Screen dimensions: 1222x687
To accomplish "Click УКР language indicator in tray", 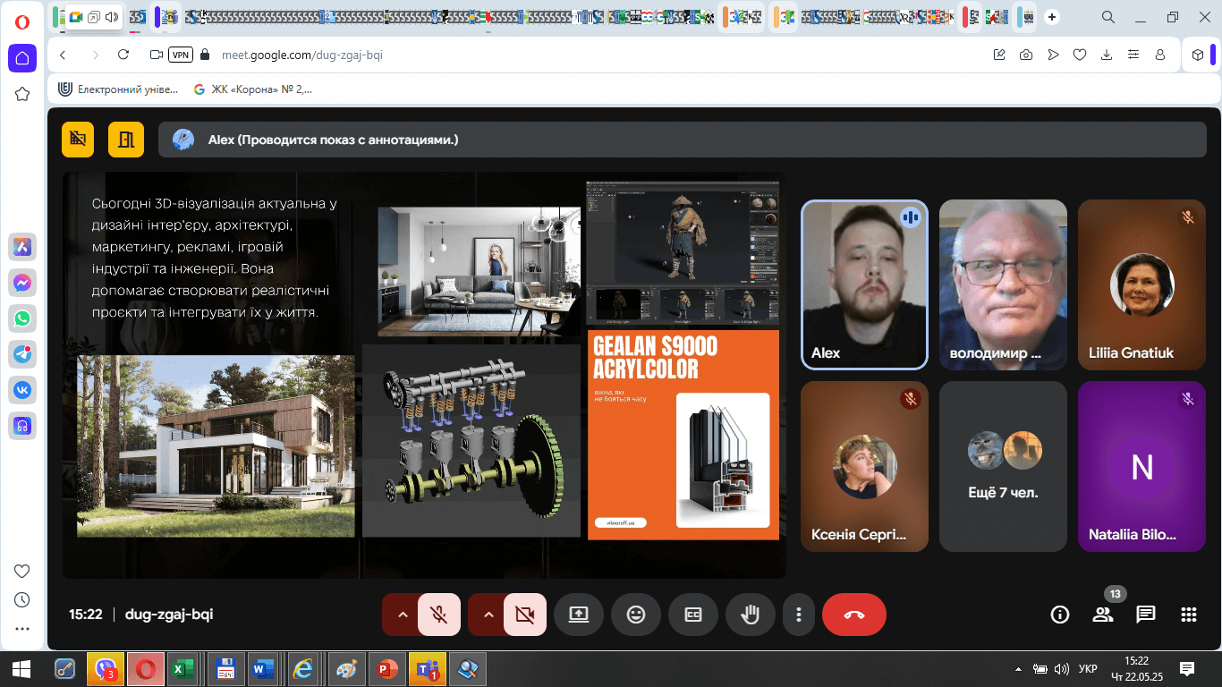I will coord(1088,669).
